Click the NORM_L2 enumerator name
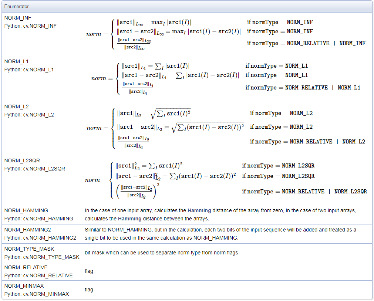Viewport: 374px width, 301px height. [x=16, y=106]
